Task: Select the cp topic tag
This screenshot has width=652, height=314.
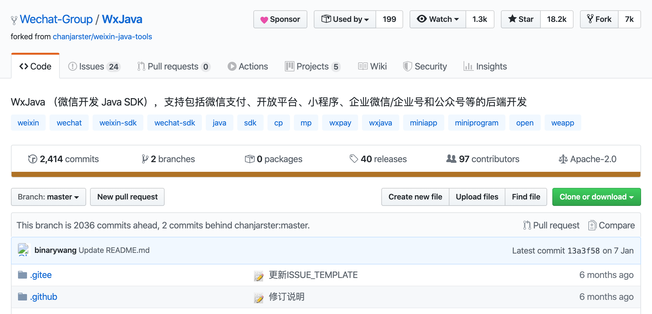Action: pyautogui.click(x=278, y=123)
